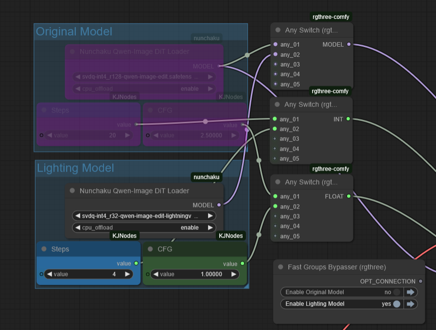This screenshot has width=436, height=330.
Task: Click the nunchaku badge above Lighting loader
Action: [x=206, y=177]
